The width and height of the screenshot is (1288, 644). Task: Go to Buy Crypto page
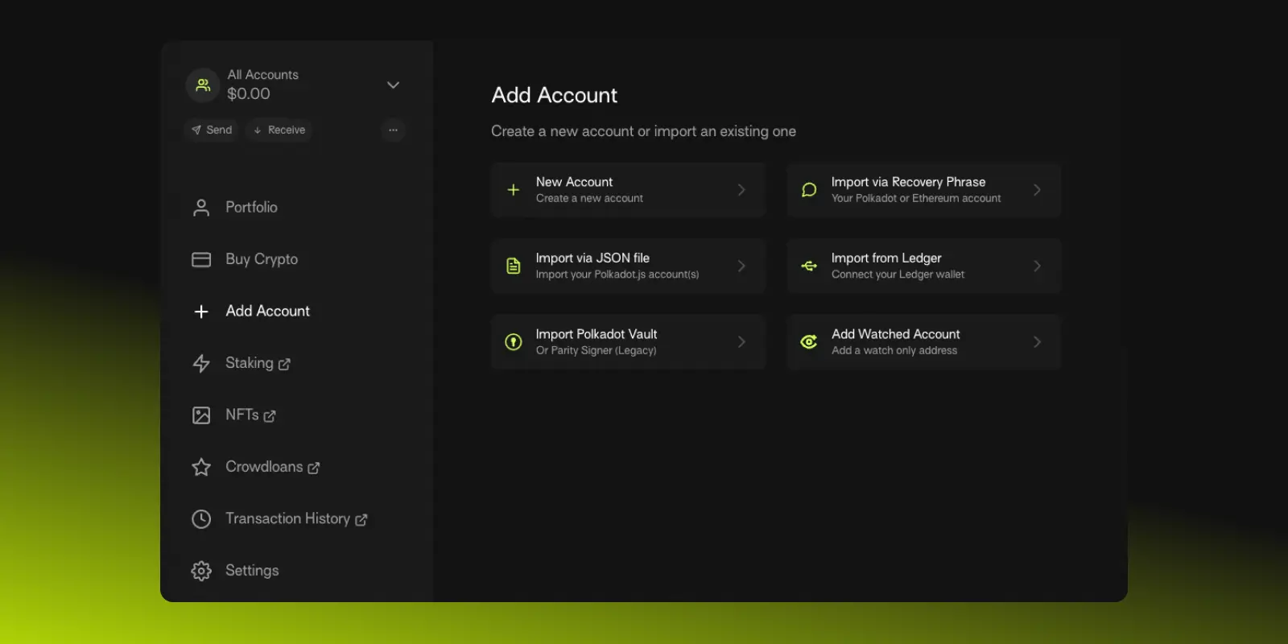coord(262,259)
